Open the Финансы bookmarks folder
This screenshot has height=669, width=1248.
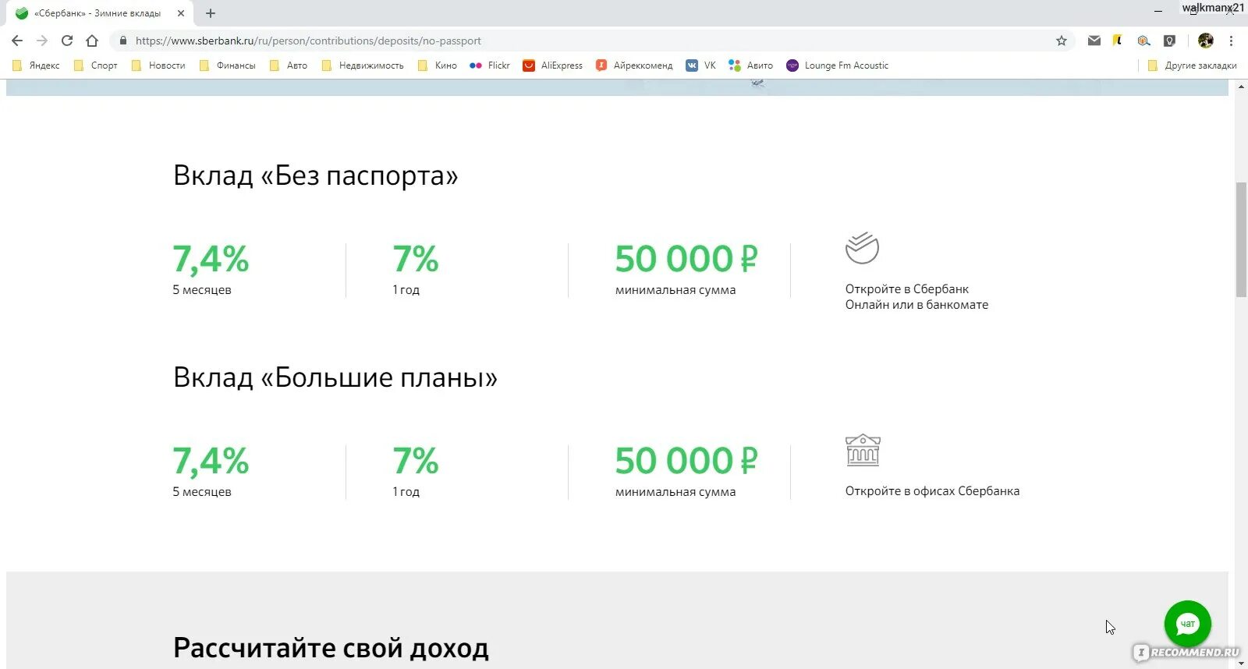pos(227,65)
